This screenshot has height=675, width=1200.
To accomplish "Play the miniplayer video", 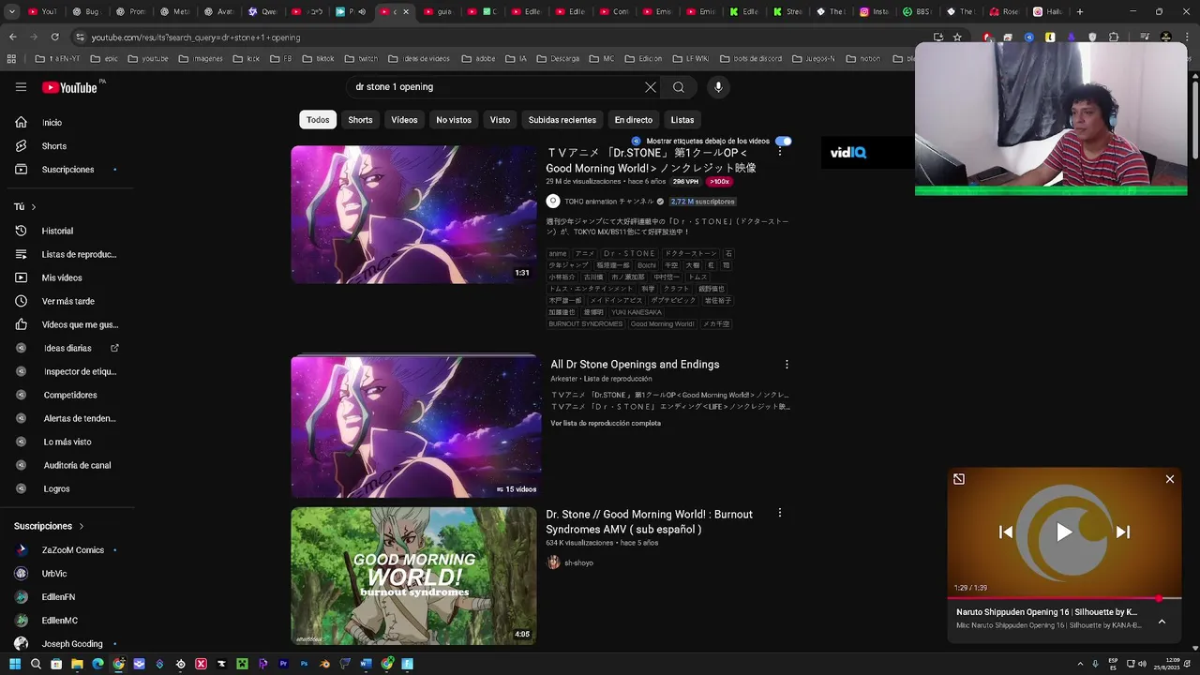I will (x=1064, y=532).
